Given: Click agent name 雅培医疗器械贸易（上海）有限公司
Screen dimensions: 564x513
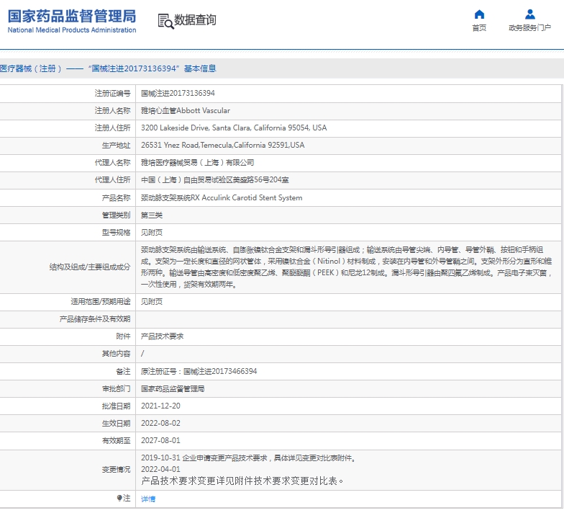Looking at the screenshot, I should [x=197, y=163].
